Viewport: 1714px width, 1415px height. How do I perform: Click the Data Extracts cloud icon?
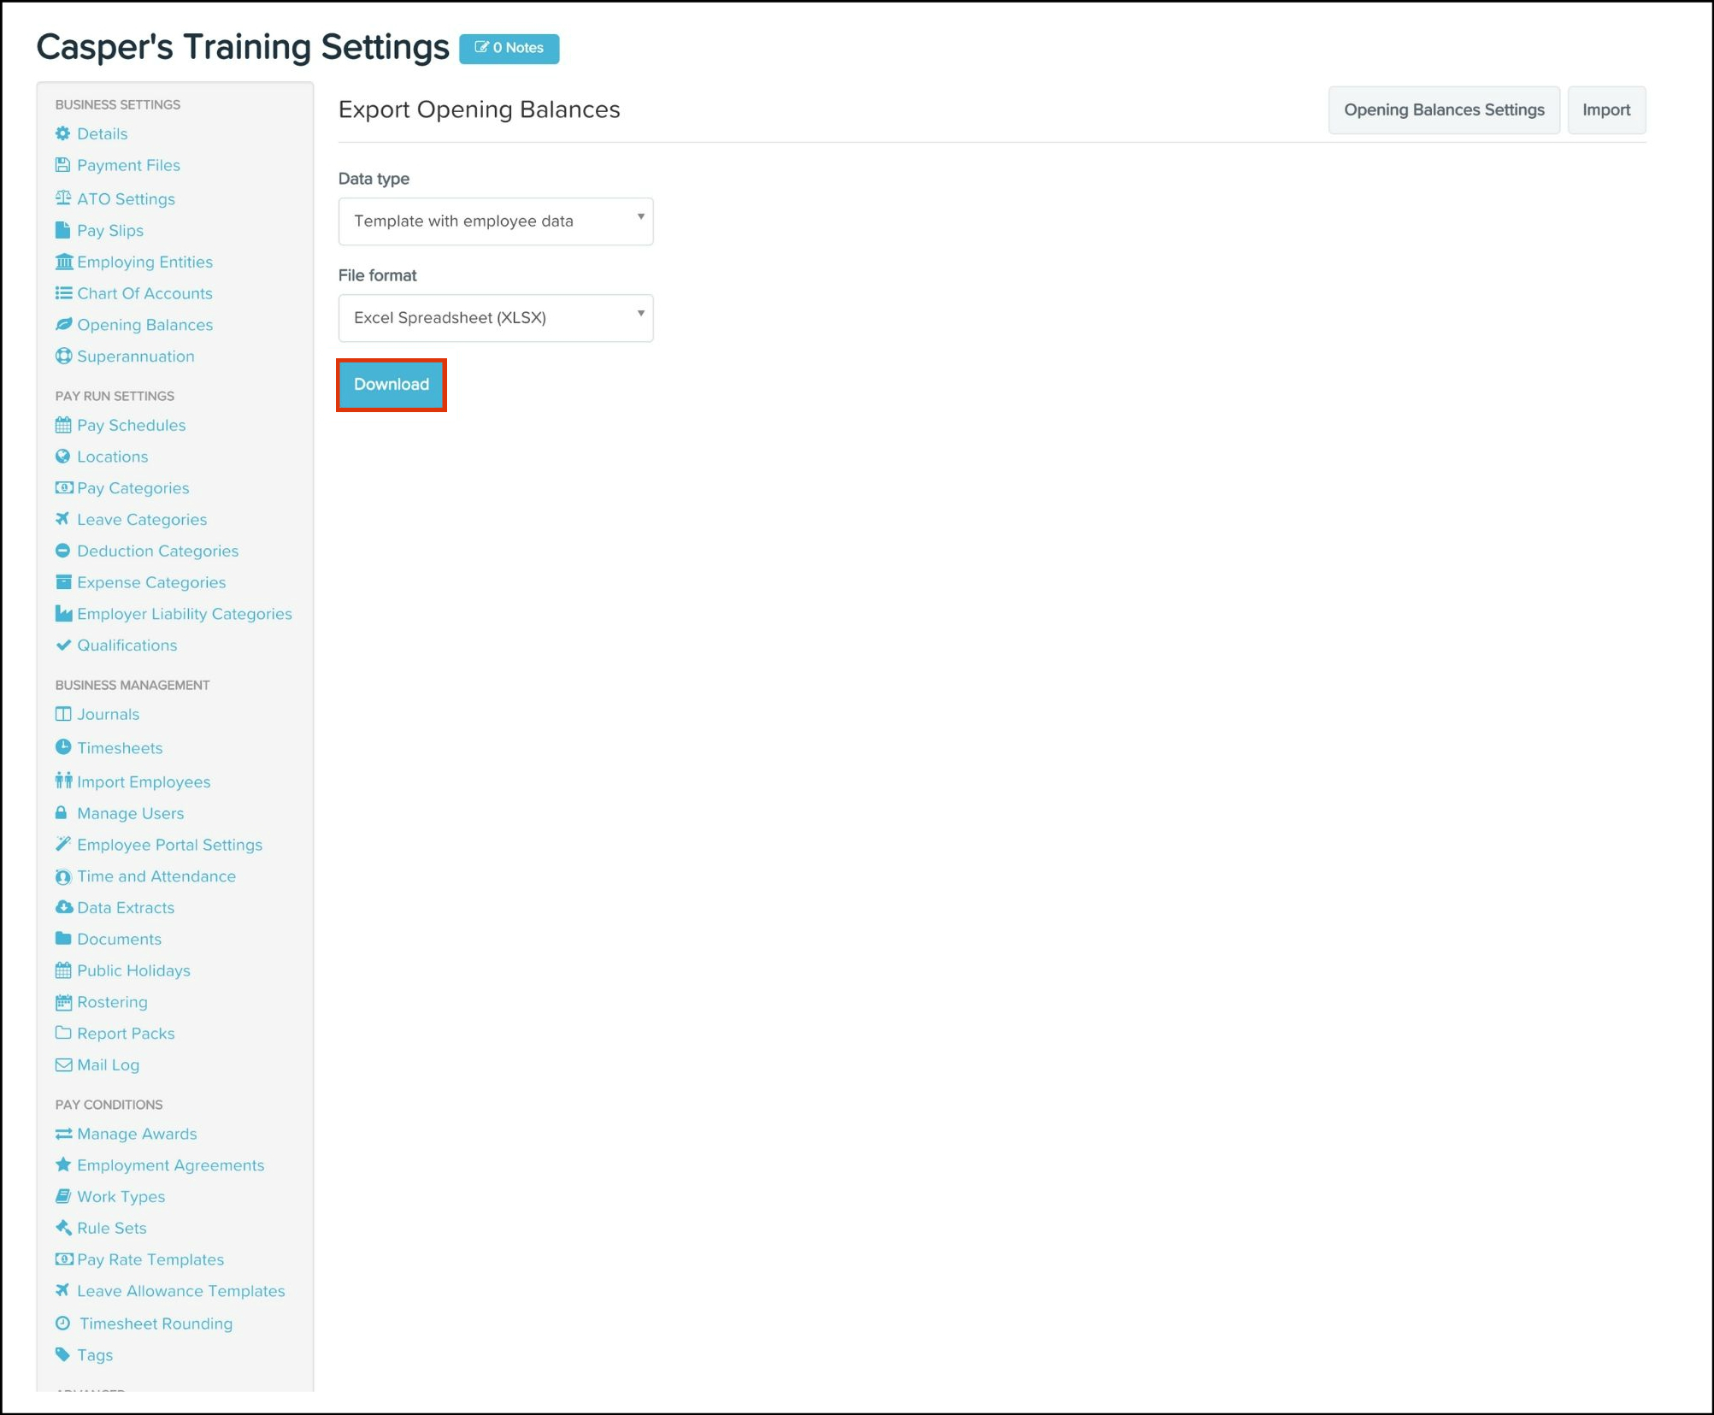pyautogui.click(x=63, y=907)
